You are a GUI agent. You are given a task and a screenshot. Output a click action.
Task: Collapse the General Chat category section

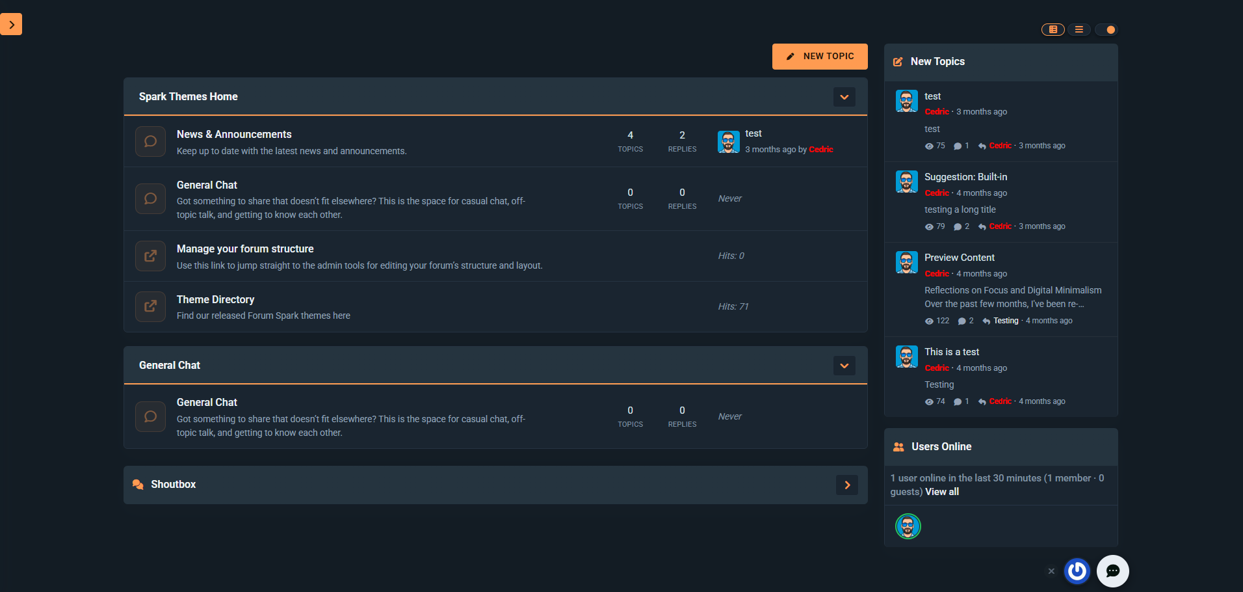pyautogui.click(x=844, y=366)
